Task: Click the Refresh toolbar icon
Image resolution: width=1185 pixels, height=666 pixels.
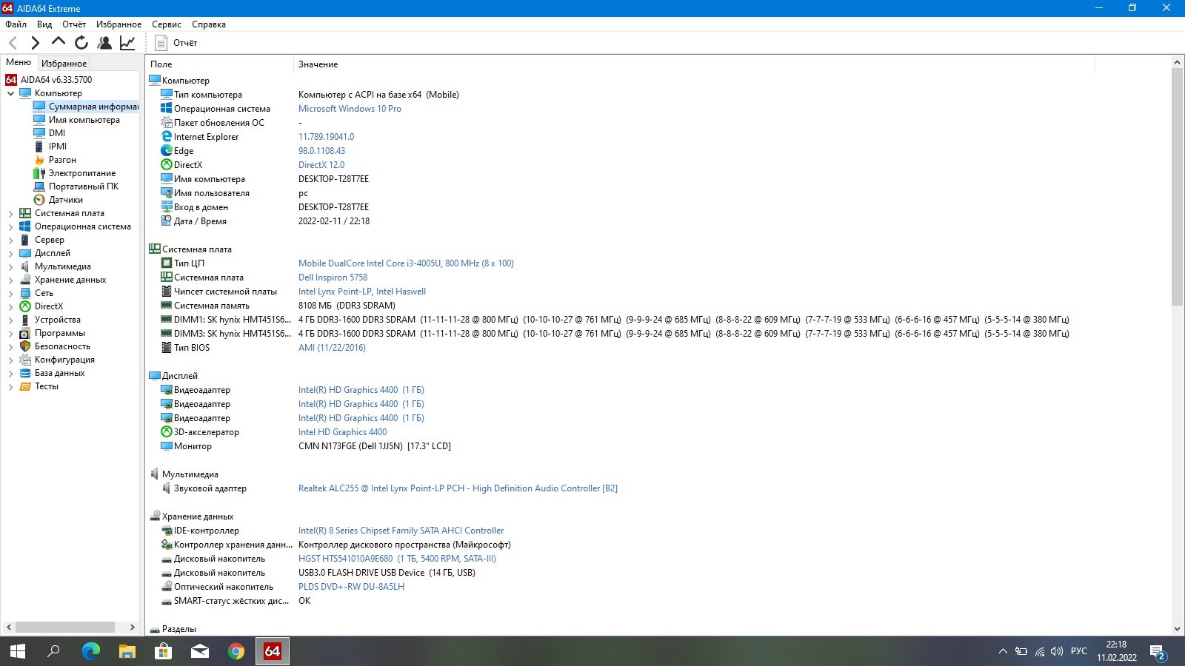Action: point(81,43)
